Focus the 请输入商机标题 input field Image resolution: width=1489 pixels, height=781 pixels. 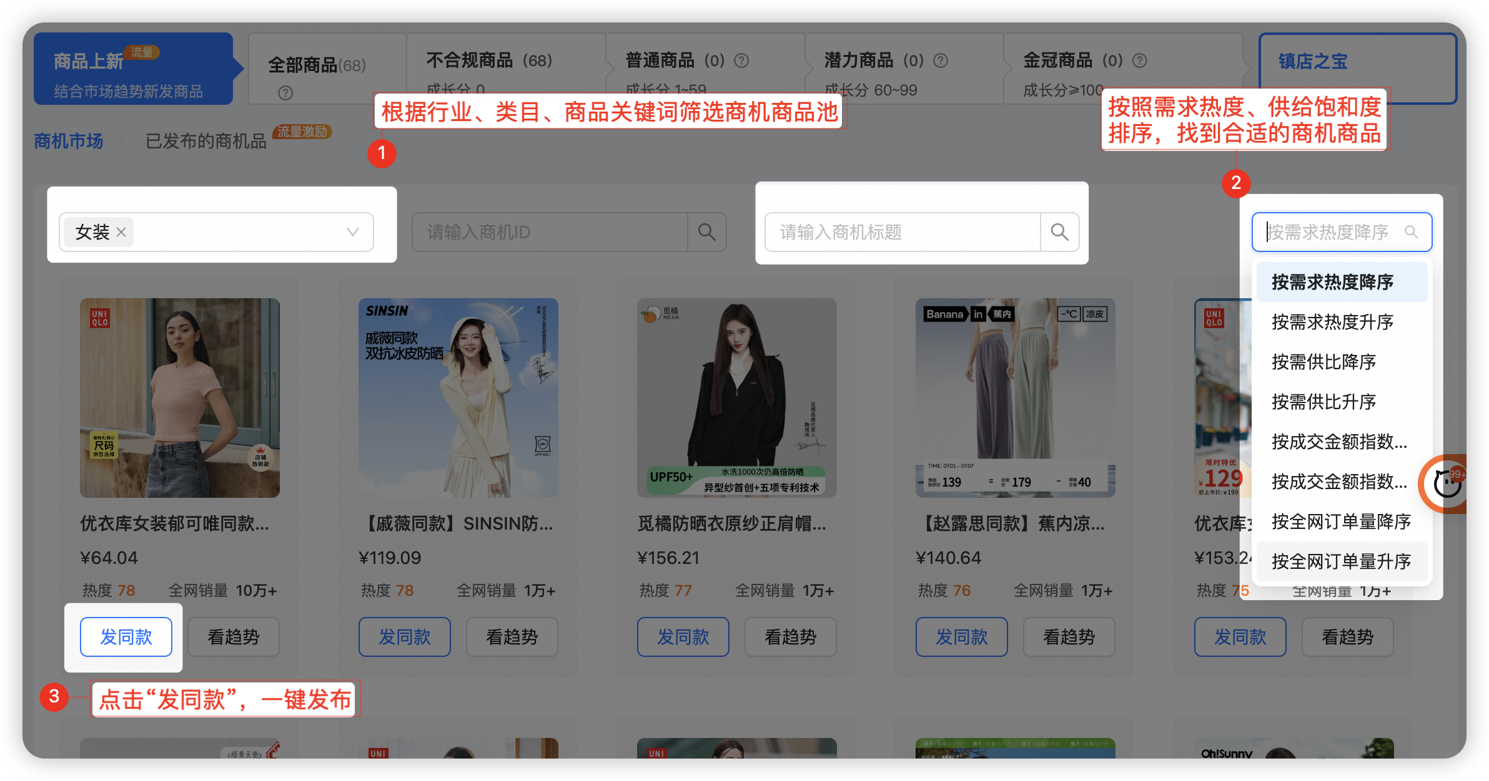(902, 232)
